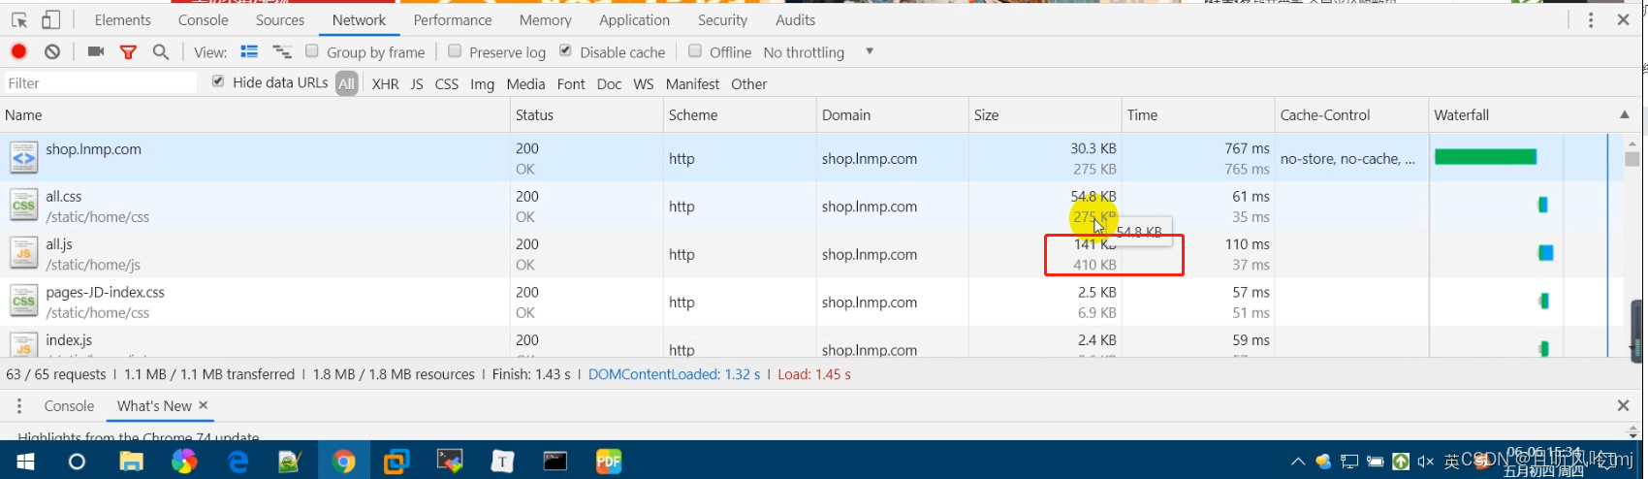
Task: Select the inspect element arrow icon
Action: click(x=19, y=19)
